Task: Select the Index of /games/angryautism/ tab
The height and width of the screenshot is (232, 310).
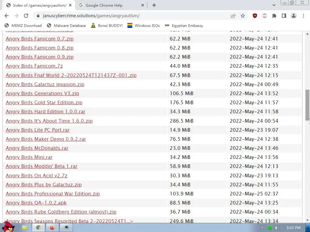Action: (38, 5)
